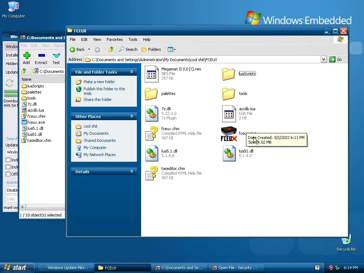Click Make a new folder link
Viewport: 364px width, 273px height.
99,82
